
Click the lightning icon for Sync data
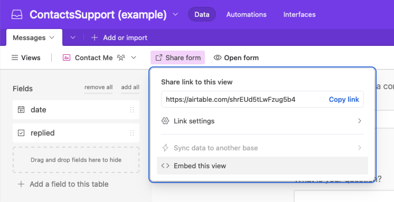165,148
